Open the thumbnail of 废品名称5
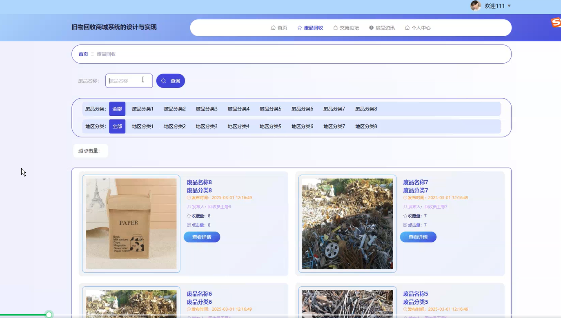 tap(347, 304)
